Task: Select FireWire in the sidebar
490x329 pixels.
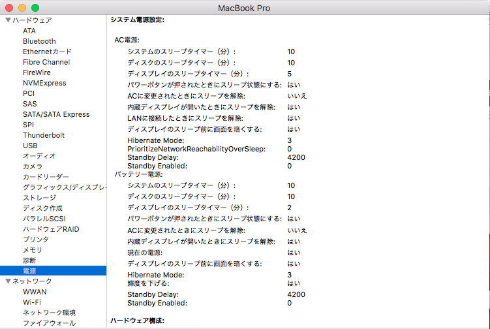Action: [x=37, y=72]
